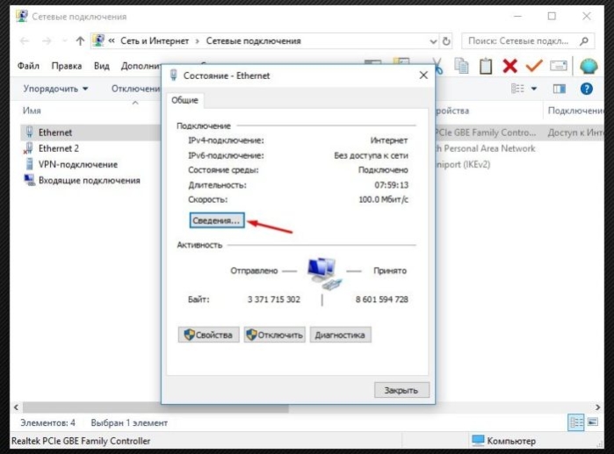Open the Упорядочить dropdown menu

pos(55,89)
